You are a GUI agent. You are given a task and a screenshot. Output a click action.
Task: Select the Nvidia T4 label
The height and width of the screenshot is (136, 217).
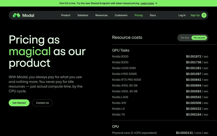tap(118, 115)
